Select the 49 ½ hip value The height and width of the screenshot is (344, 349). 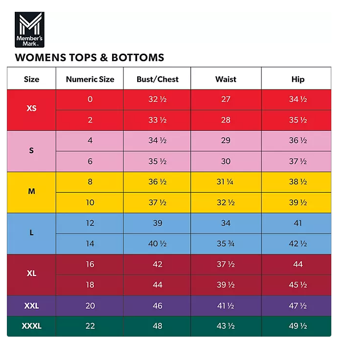297,326
